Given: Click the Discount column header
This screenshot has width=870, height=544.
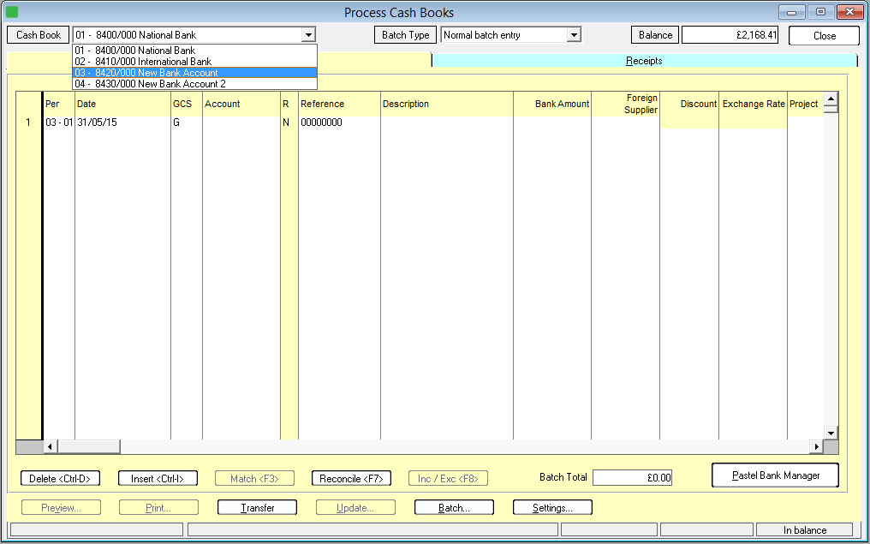Looking at the screenshot, I should (689, 104).
